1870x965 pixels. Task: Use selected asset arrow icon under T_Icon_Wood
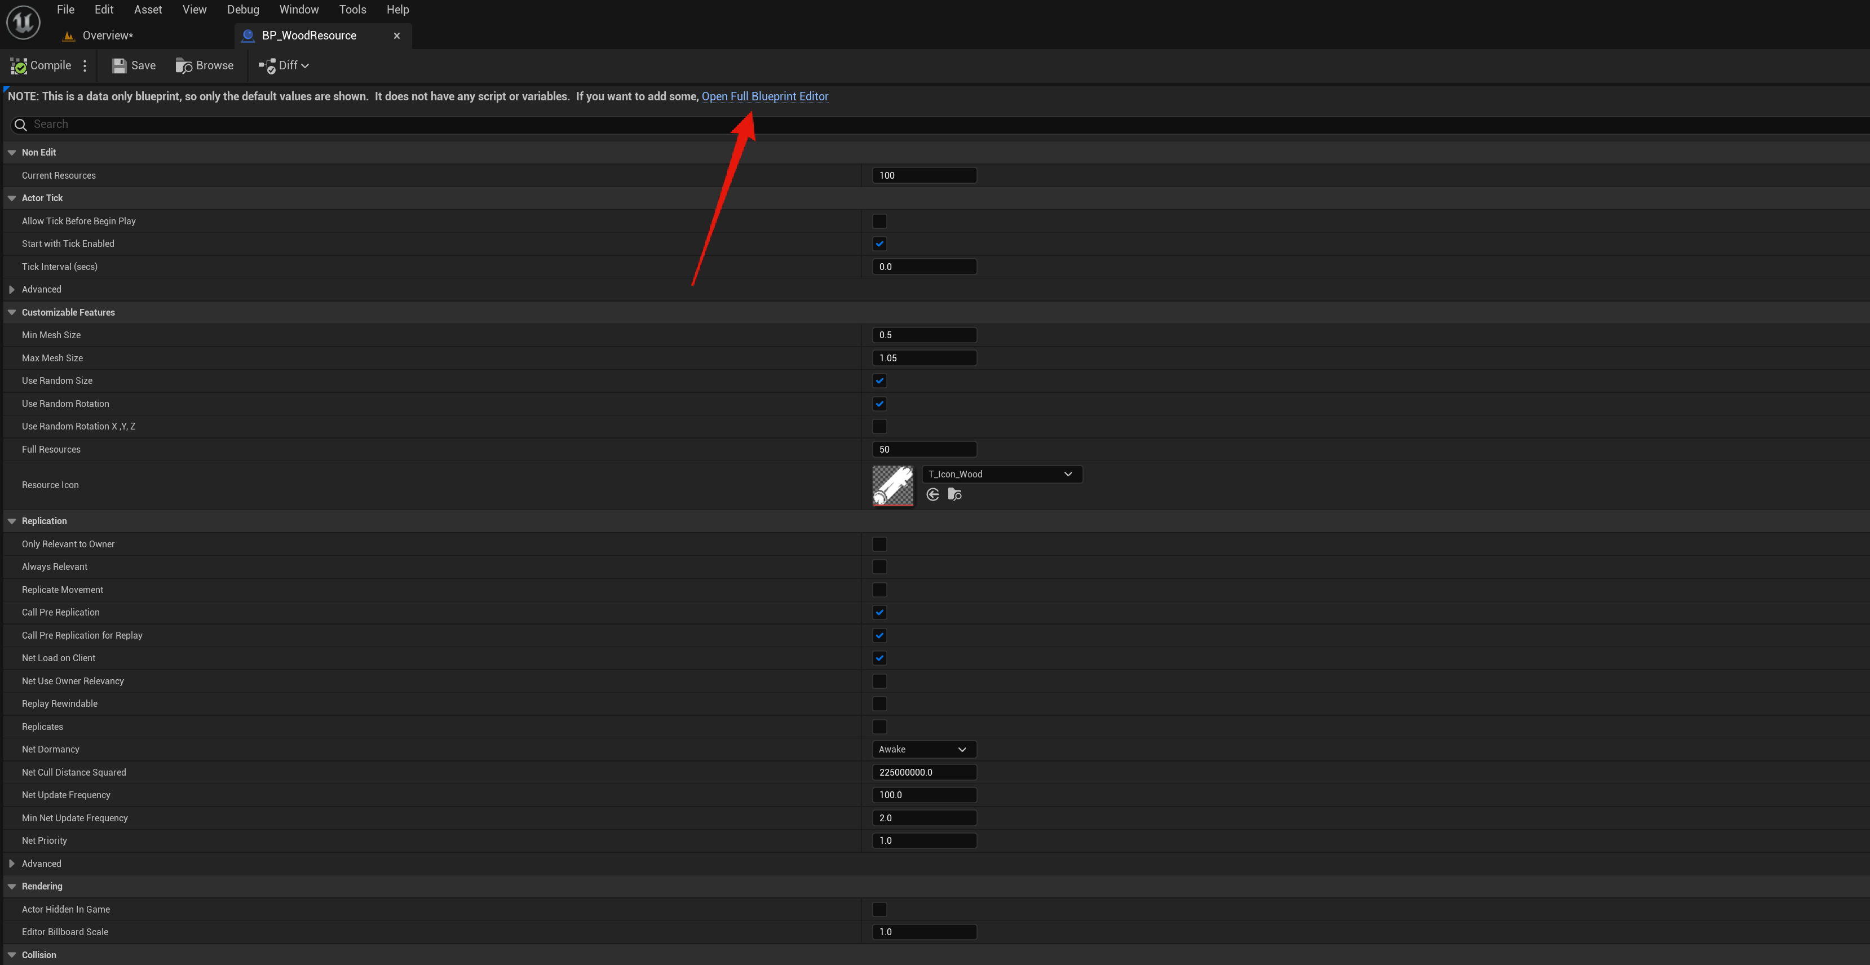tap(933, 495)
